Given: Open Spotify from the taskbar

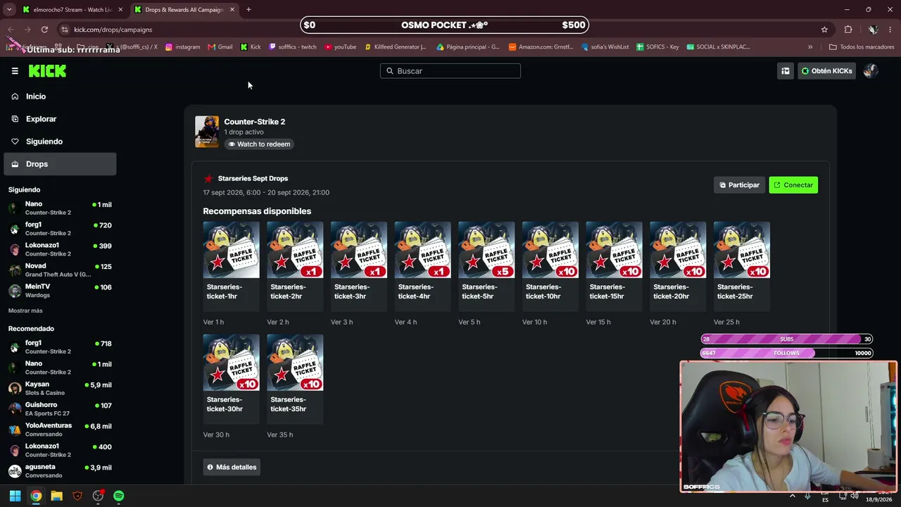Looking at the screenshot, I should tap(118, 496).
